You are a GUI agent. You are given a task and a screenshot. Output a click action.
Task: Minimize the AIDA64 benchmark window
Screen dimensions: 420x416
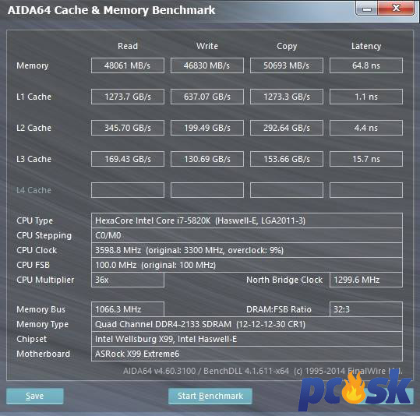click(367, 9)
